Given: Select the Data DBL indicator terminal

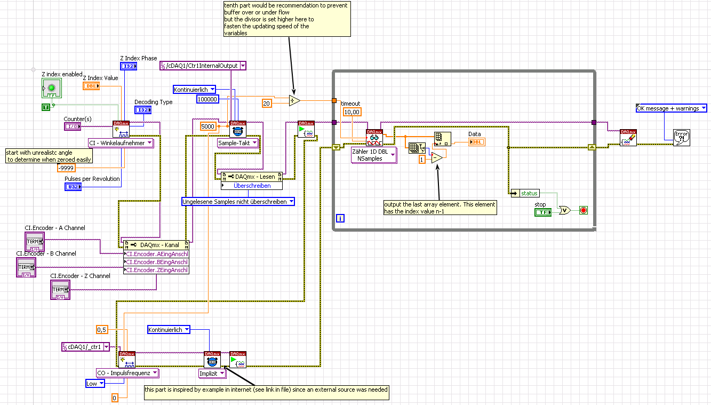Looking at the screenshot, I should [477, 141].
